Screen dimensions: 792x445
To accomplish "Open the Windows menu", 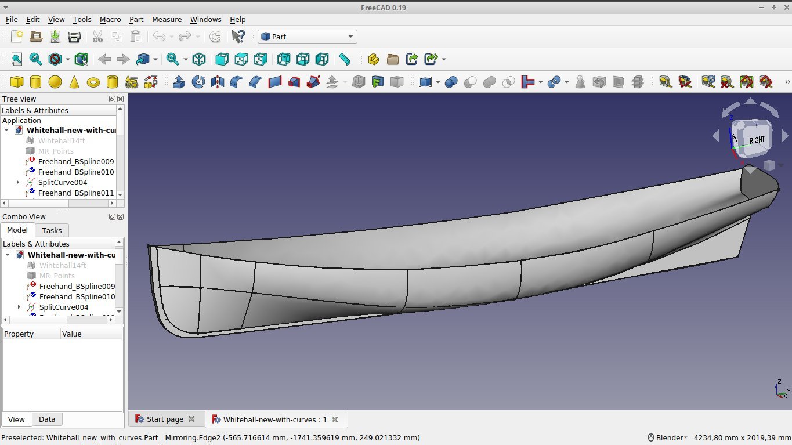I will point(206,19).
